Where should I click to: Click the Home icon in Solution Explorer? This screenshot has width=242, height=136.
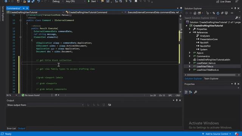click(195, 13)
